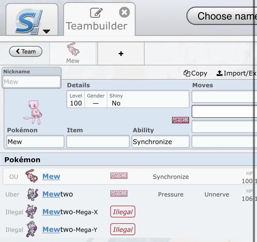Select the Mew team slot tab

(x=73, y=53)
